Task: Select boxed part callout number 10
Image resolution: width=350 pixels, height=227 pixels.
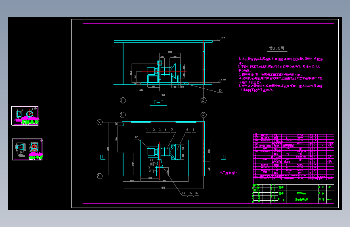Action: coord(151,164)
